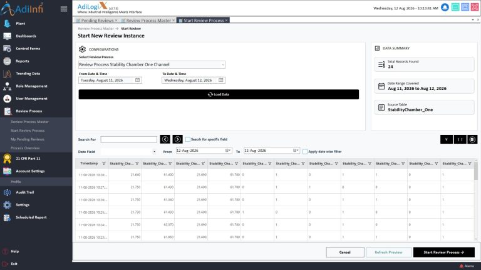Image resolution: width=481 pixels, height=270 pixels.
Task: Open Review Process Master submenu item
Action: (29, 122)
